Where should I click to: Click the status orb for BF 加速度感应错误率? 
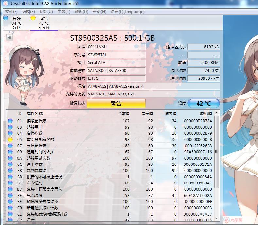pos(10,201)
